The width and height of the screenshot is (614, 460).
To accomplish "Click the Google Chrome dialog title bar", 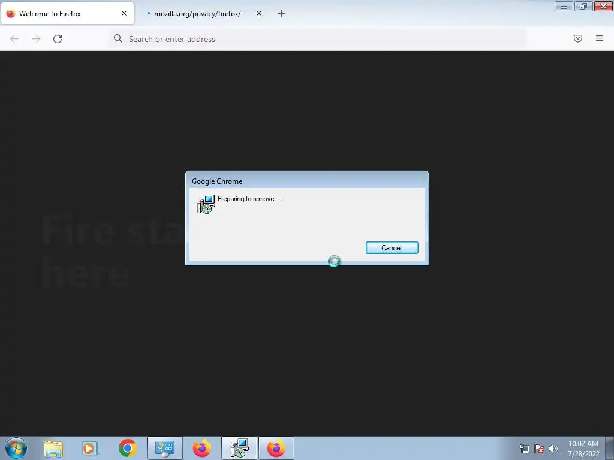I will pos(306,181).
